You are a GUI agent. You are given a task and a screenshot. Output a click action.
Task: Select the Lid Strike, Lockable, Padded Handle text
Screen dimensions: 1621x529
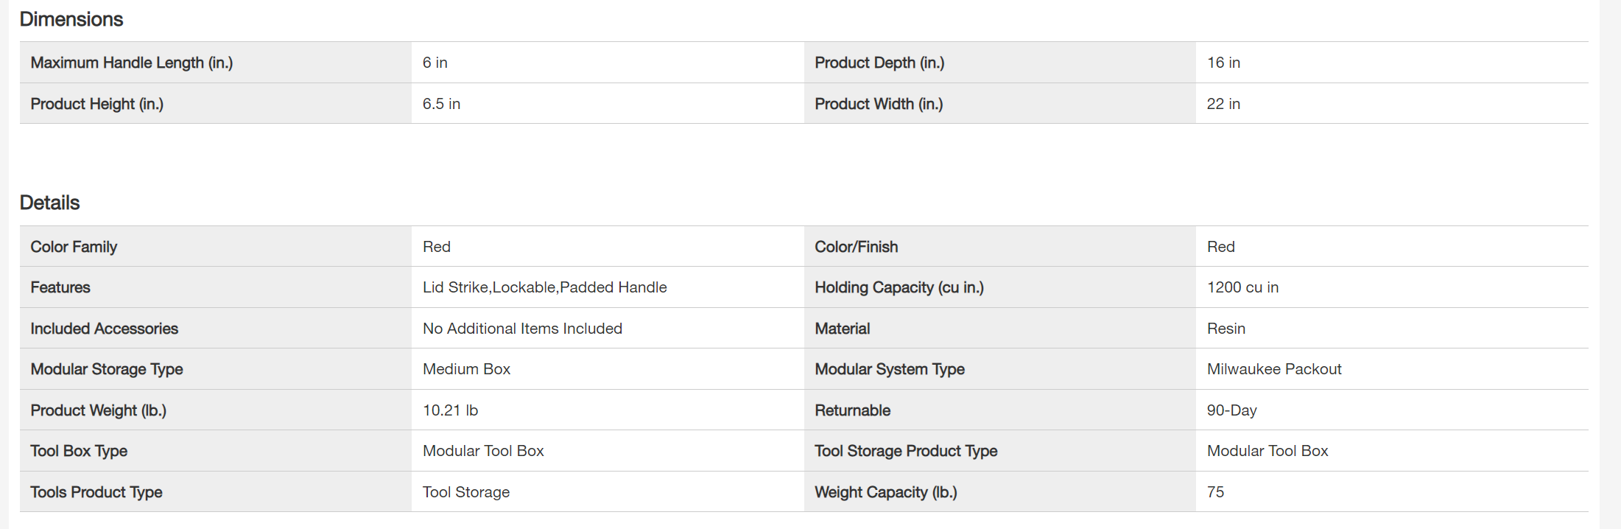[x=544, y=287]
